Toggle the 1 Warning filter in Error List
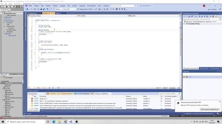This screenshot has height=124, width=222. click(x=66, y=93)
